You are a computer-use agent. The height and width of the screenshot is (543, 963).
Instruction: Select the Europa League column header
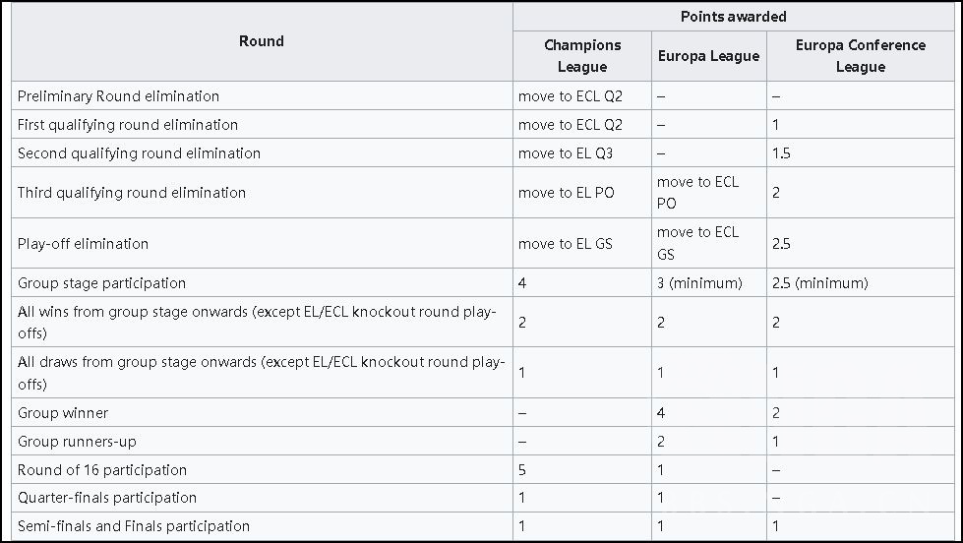tap(708, 56)
